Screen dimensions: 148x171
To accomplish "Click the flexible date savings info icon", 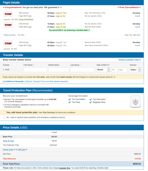I will tap(89, 30).
